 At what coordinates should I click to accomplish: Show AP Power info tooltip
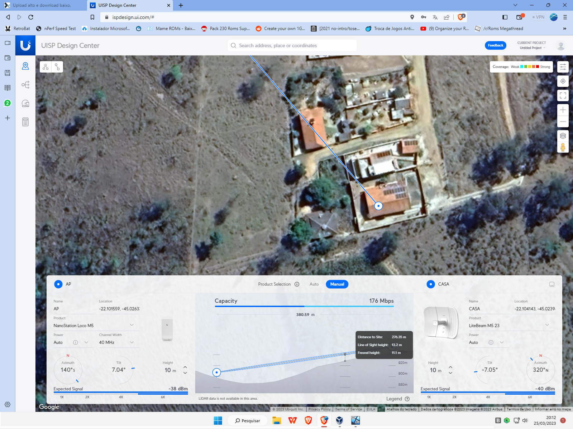point(76,342)
